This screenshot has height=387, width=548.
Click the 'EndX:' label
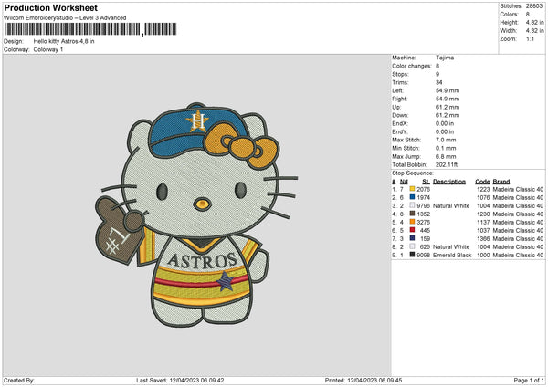pos(400,123)
